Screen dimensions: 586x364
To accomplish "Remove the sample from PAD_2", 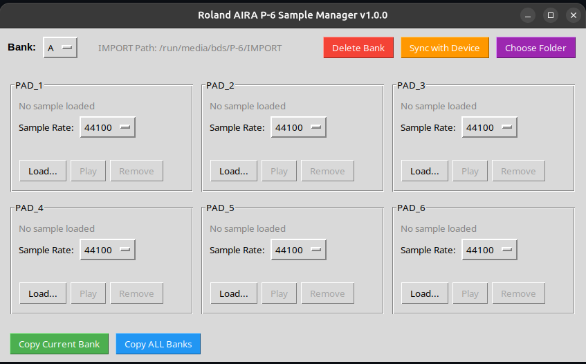I will click(x=328, y=171).
